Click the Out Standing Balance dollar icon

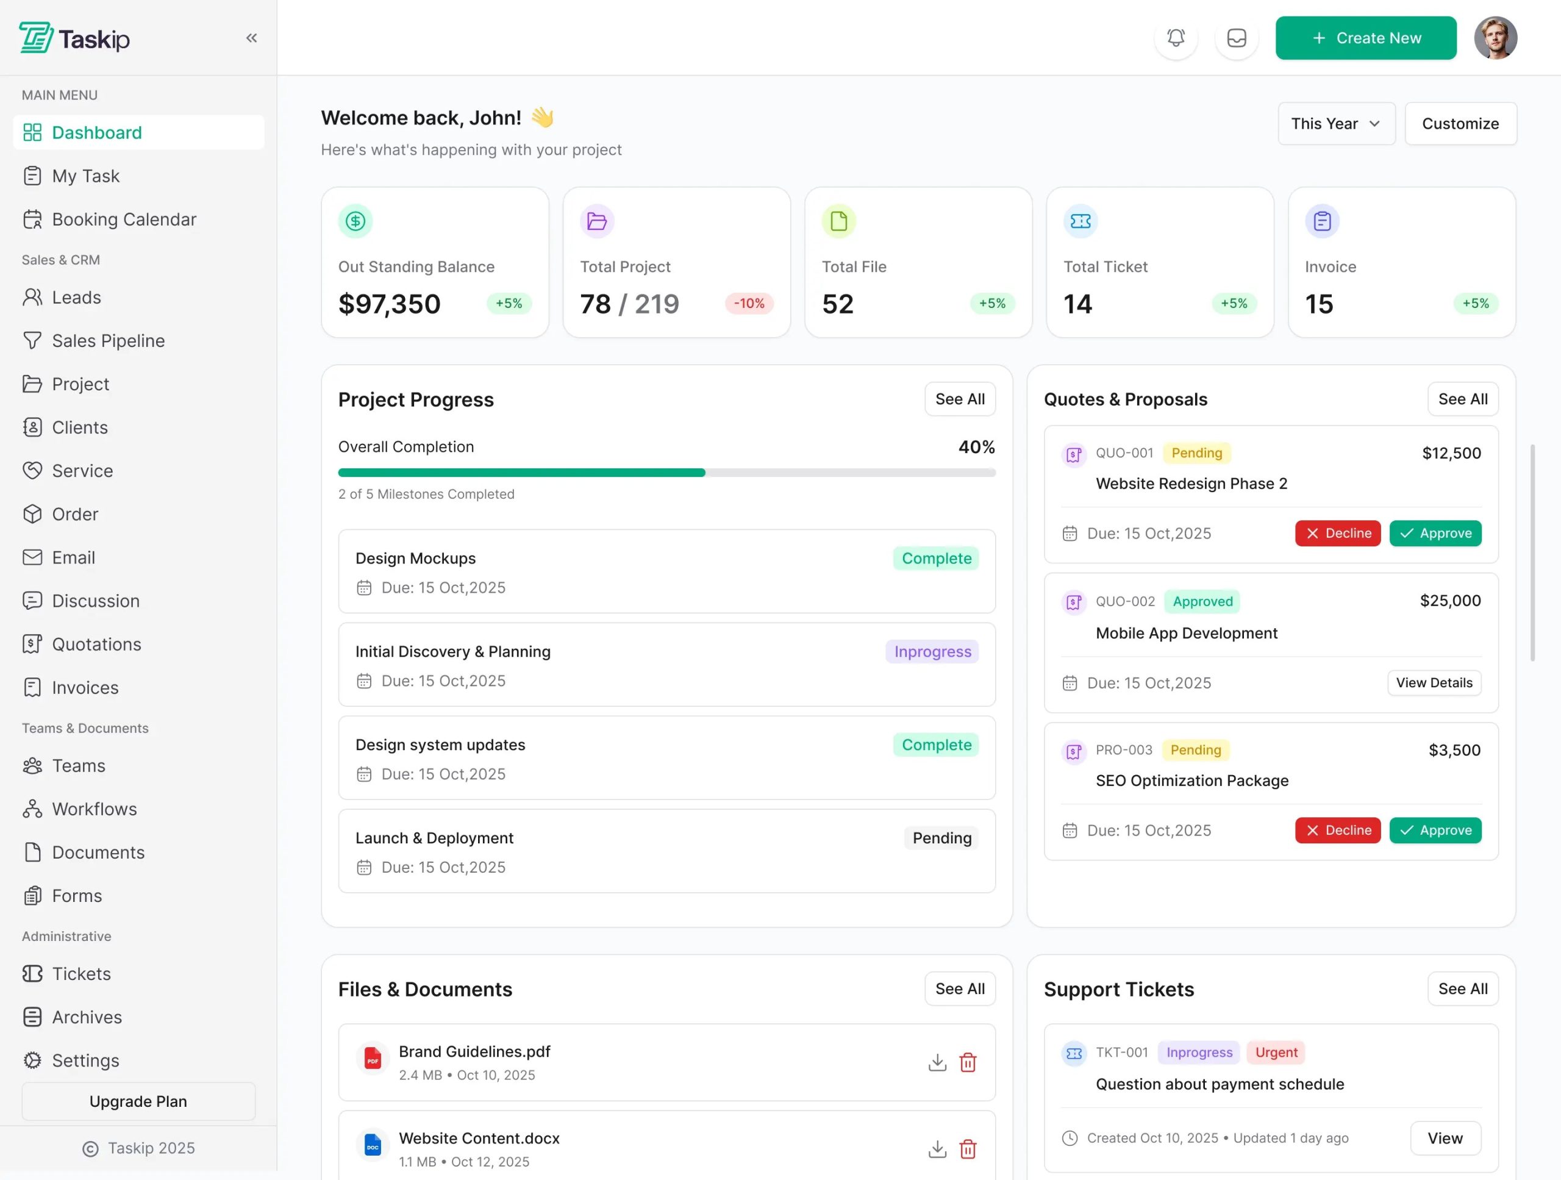(355, 221)
